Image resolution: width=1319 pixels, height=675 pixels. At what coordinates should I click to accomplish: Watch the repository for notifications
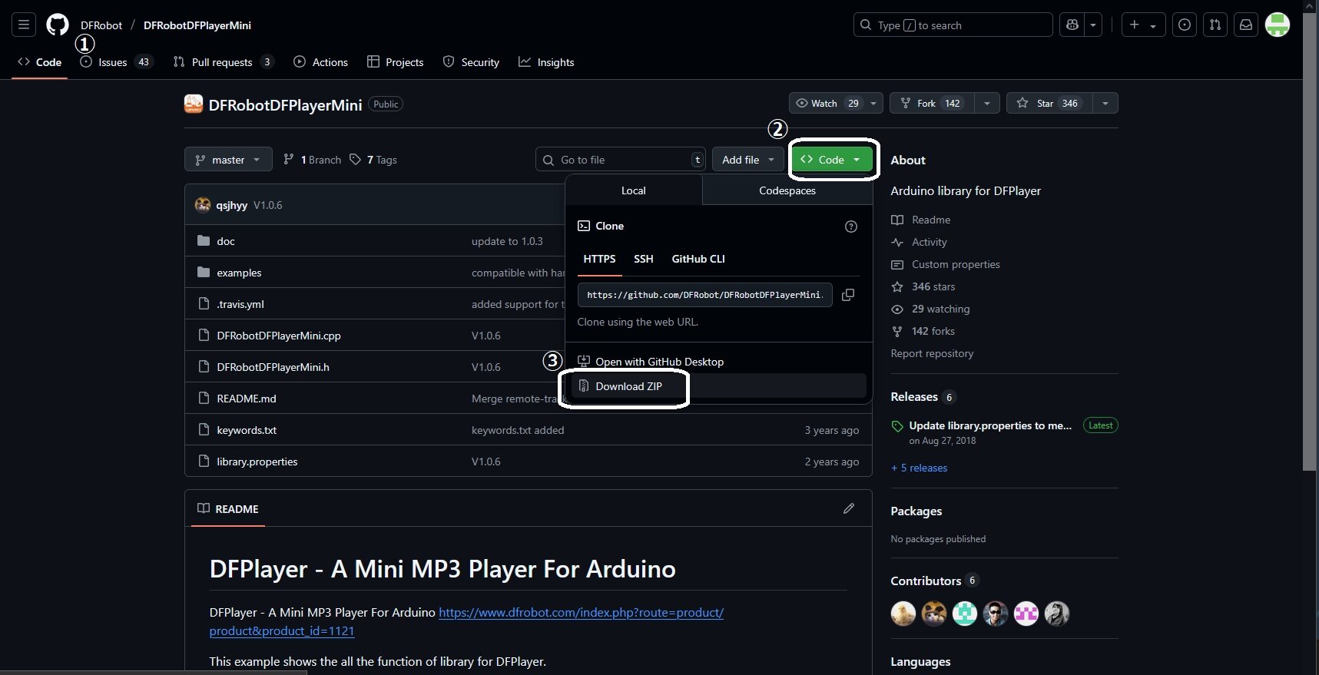tap(824, 104)
